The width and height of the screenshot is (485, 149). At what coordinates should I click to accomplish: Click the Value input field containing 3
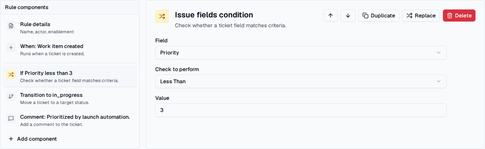click(301, 110)
